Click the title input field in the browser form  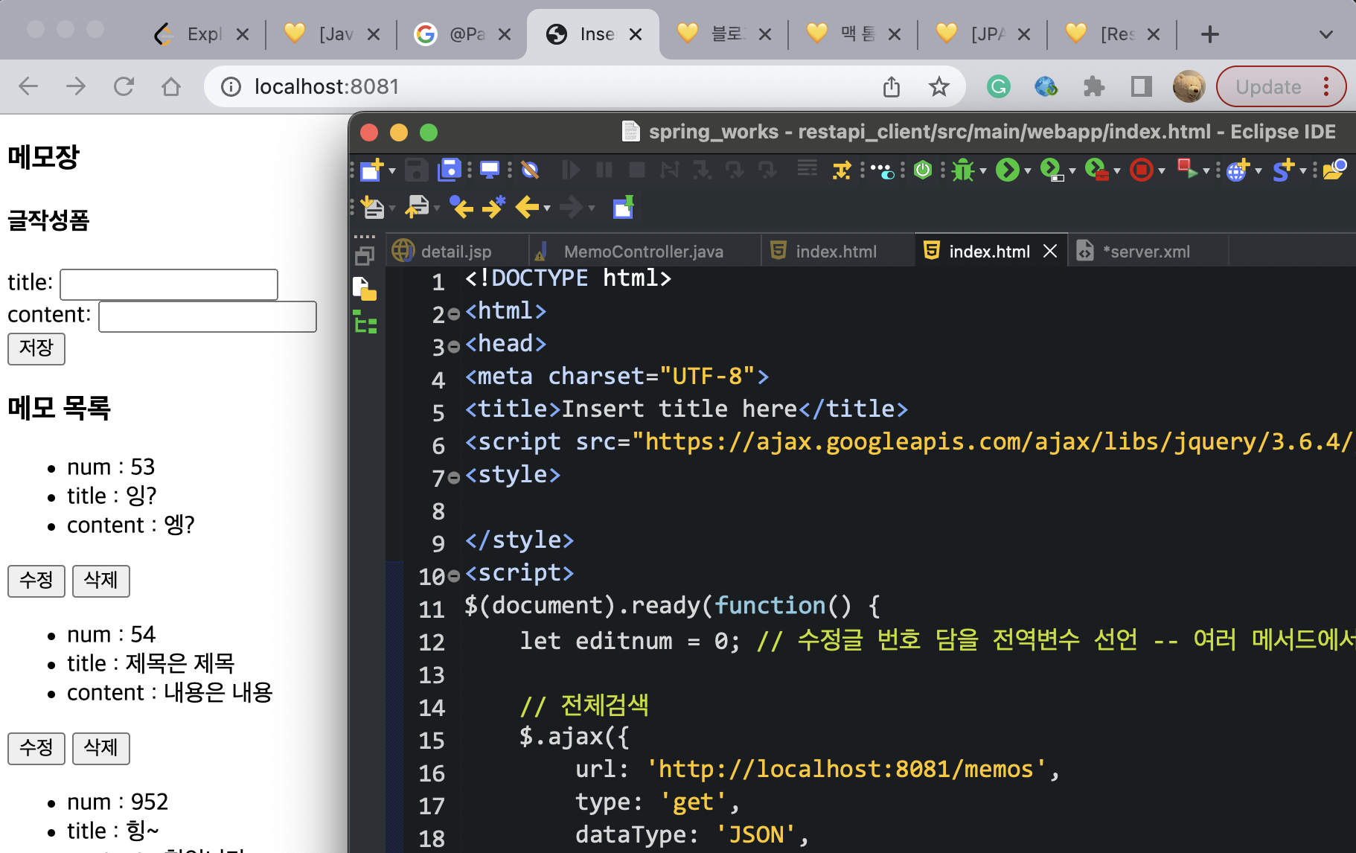point(169,284)
